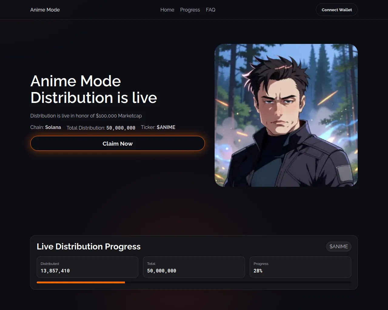Click the Anime Mode Distribution is live headline

tap(94, 89)
